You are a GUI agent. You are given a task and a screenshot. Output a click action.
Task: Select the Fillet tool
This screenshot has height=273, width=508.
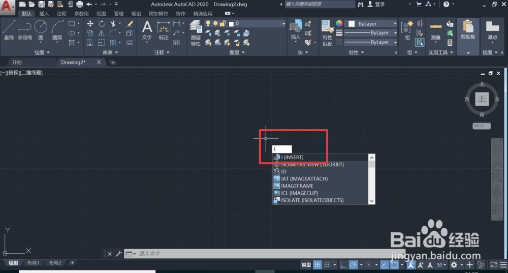click(x=113, y=33)
